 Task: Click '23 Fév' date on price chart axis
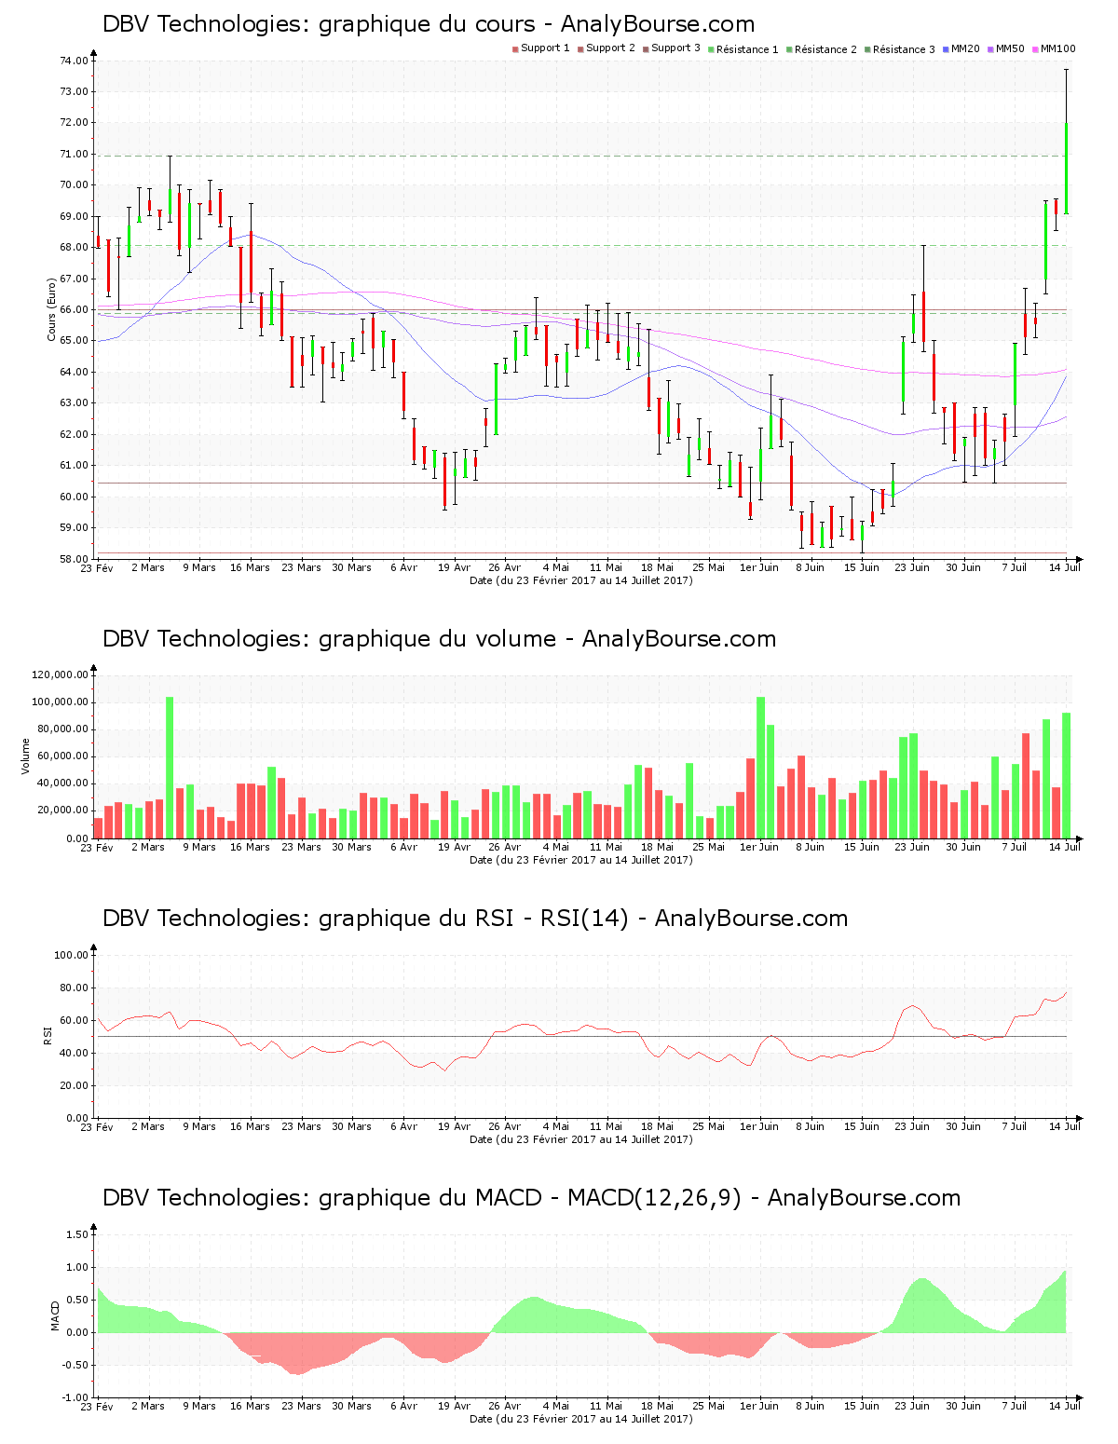tap(97, 567)
